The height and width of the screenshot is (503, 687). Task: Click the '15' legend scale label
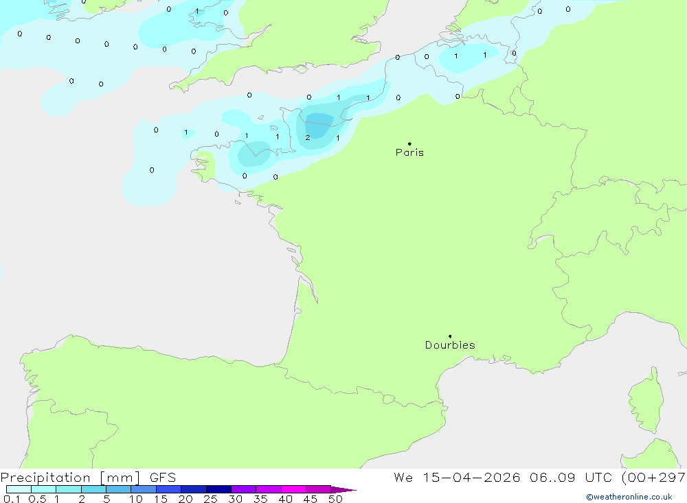[161, 499]
